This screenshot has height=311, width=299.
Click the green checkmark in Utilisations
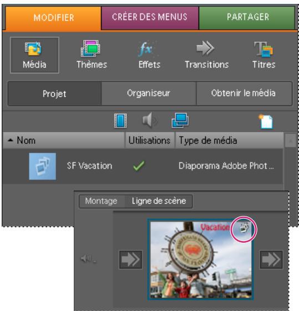coord(139,166)
